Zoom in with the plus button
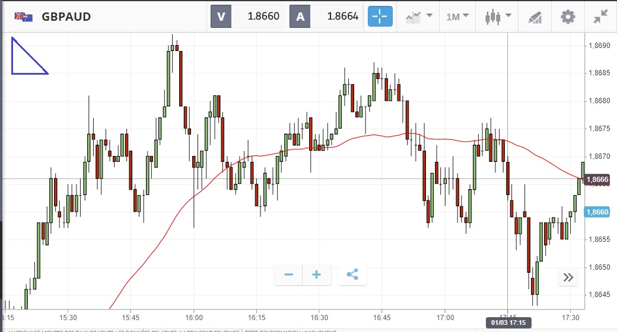Screen dimensions: 617x332 pyautogui.click(x=316, y=275)
